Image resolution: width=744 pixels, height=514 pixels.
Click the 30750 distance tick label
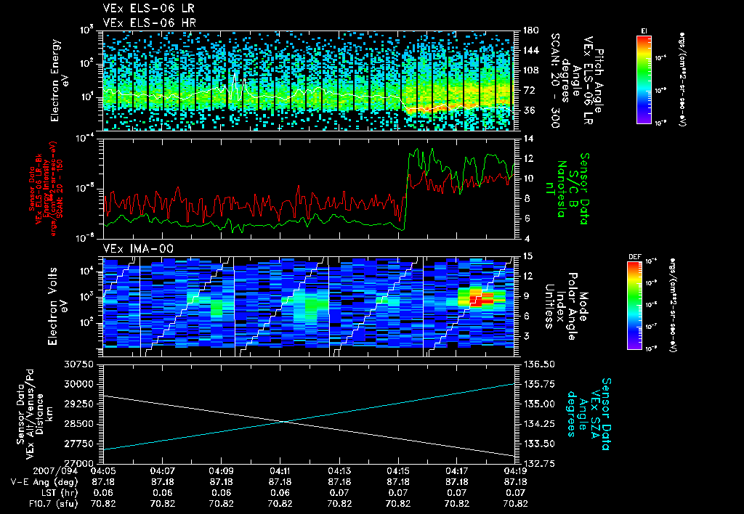tap(78, 364)
